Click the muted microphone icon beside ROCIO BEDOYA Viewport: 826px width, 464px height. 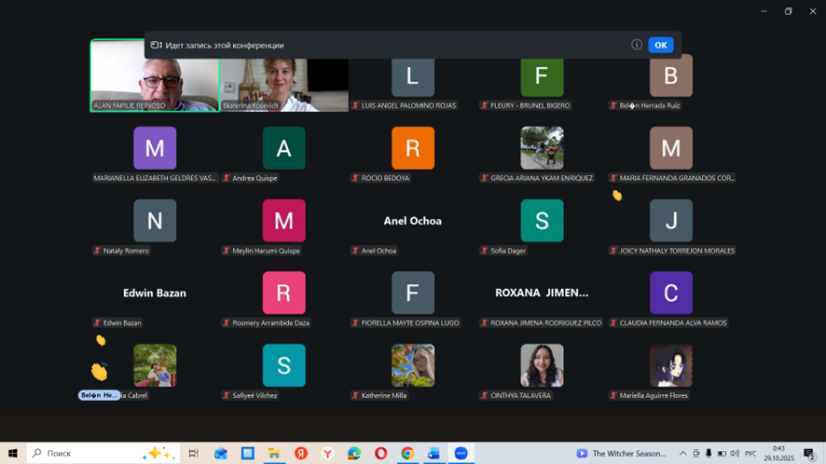click(x=355, y=178)
